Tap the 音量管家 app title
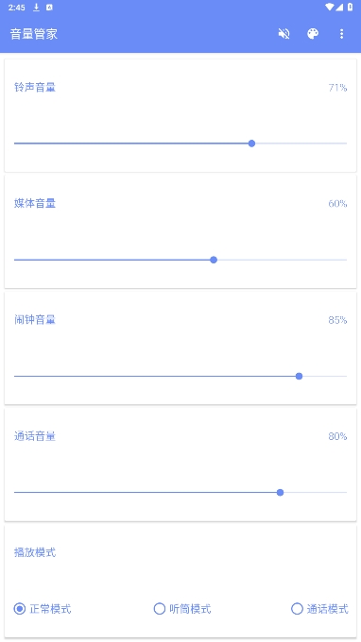The image size is (361, 642). 34,34
